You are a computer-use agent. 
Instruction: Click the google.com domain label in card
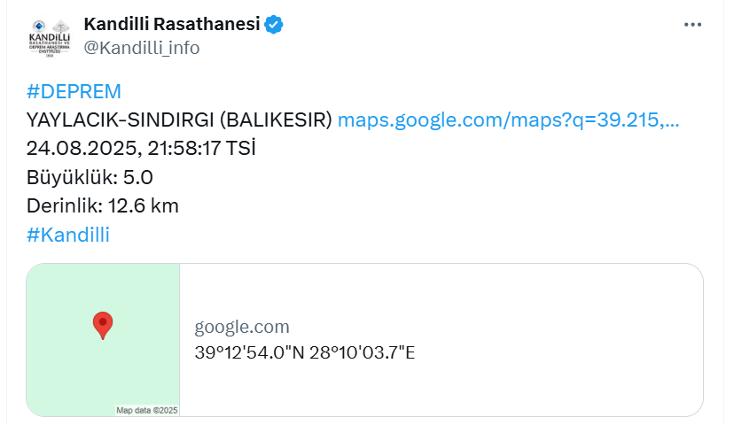tap(242, 327)
